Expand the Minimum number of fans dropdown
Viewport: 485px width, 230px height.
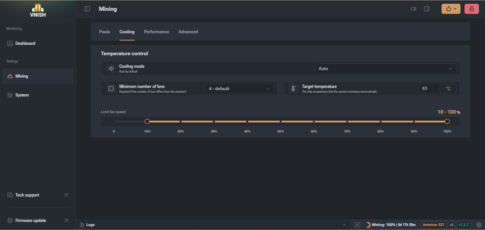[239, 89]
